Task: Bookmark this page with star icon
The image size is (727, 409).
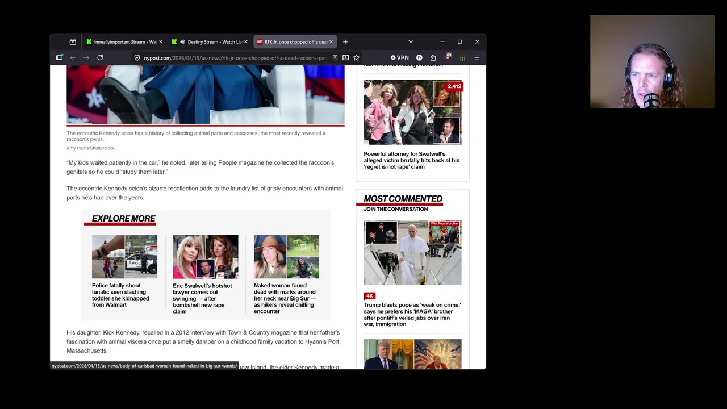Action: click(356, 57)
